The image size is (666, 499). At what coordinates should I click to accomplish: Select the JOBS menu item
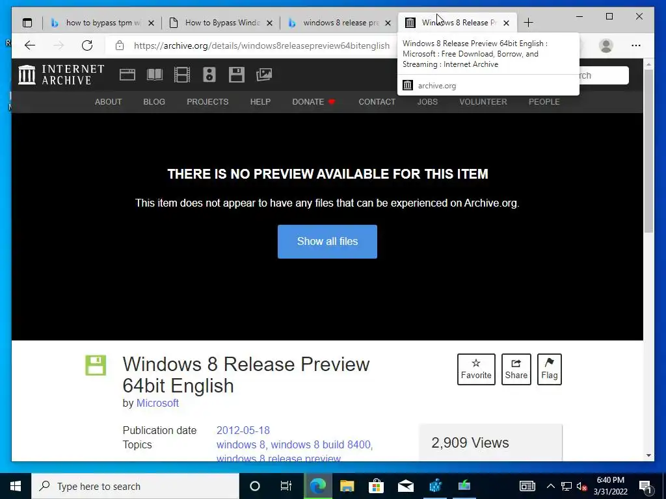(427, 102)
